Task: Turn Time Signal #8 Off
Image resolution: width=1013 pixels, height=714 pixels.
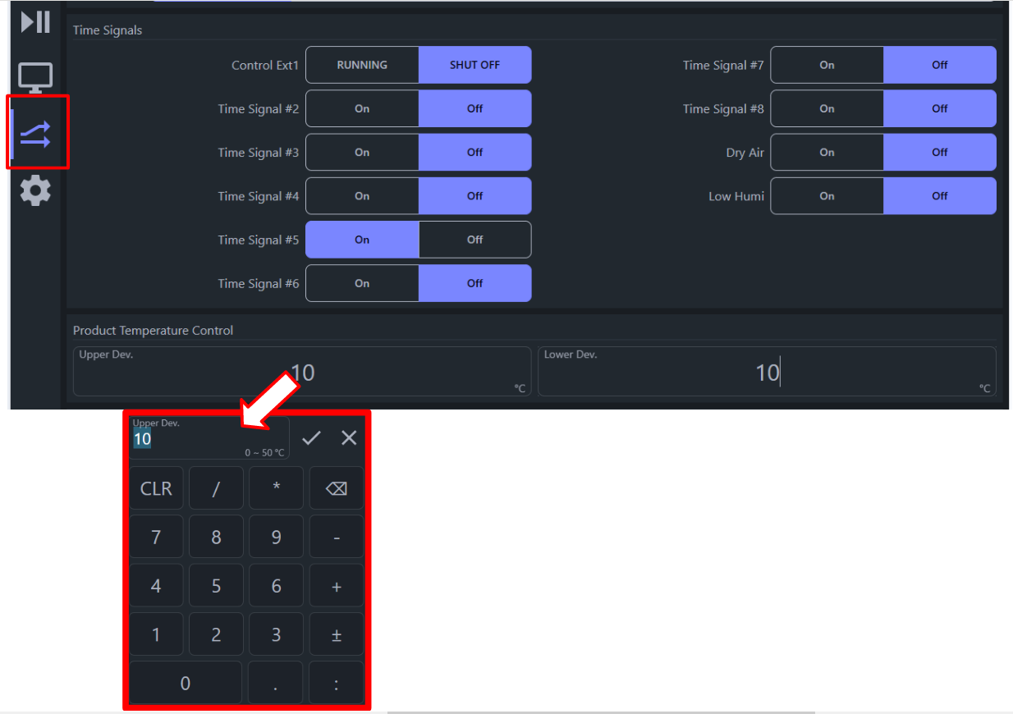Action: [x=940, y=108]
